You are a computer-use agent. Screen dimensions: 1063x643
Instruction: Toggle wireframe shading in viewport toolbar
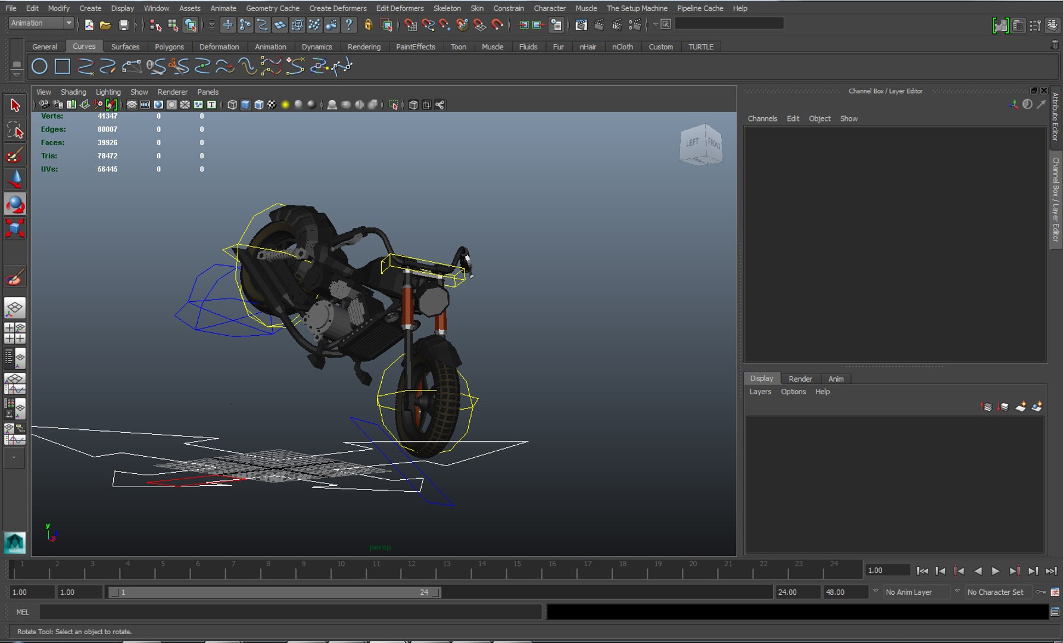[x=232, y=105]
